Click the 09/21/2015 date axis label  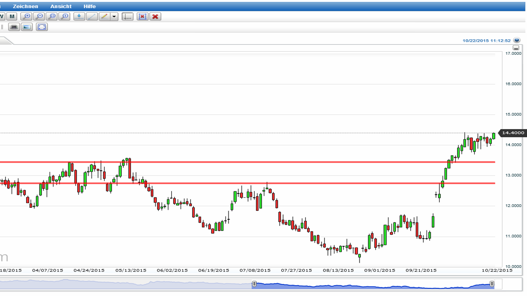click(421, 271)
